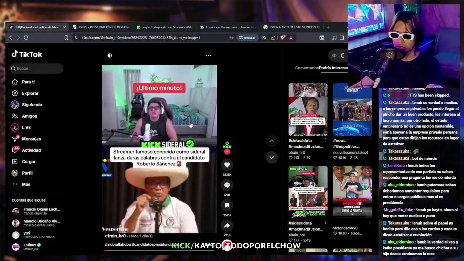The width and height of the screenshot is (464, 261).
Task: Open Manolo Briceño followed account
Action: point(36,223)
